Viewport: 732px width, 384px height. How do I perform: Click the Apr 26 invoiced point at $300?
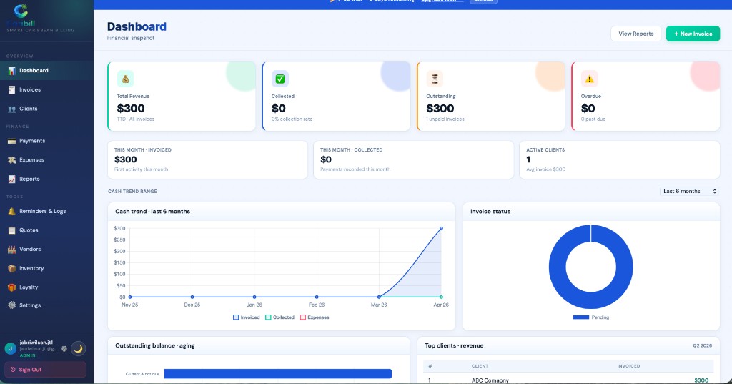point(441,228)
